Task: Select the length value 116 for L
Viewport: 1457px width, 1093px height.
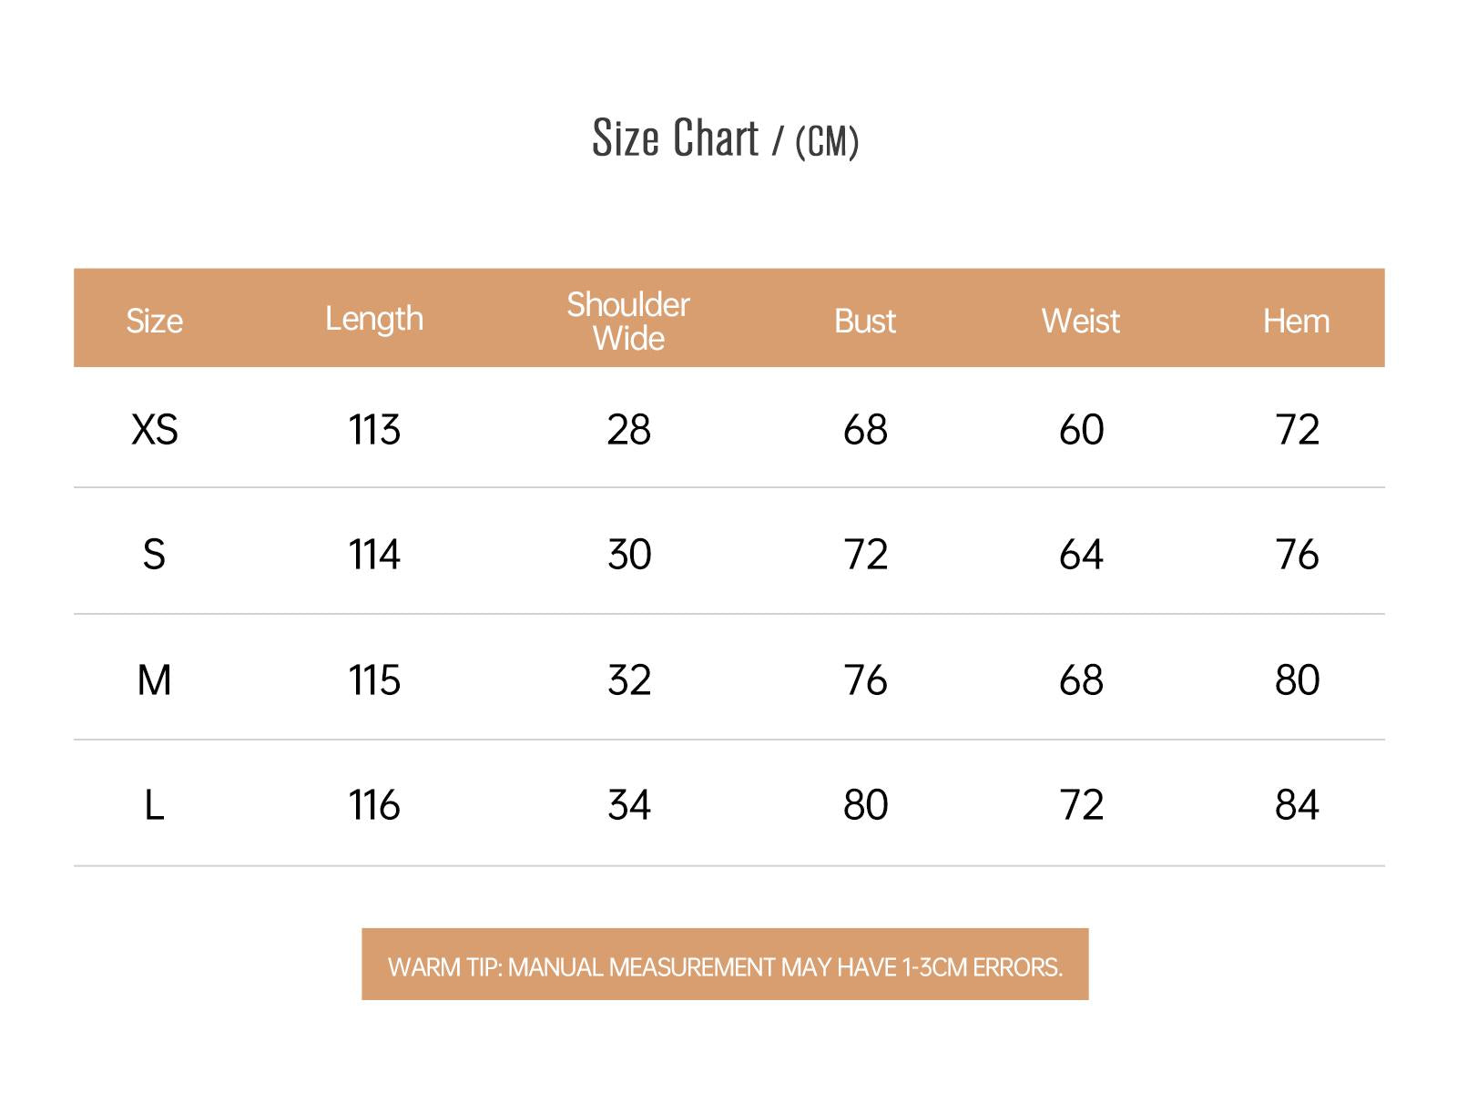Action: (x=374, y=805)
